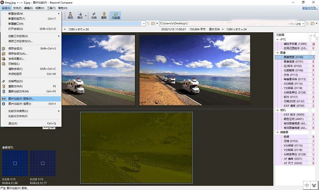319x190 pixels.
Task: Click the 重载 (Reload) toolbar icon
Action: 104,15
